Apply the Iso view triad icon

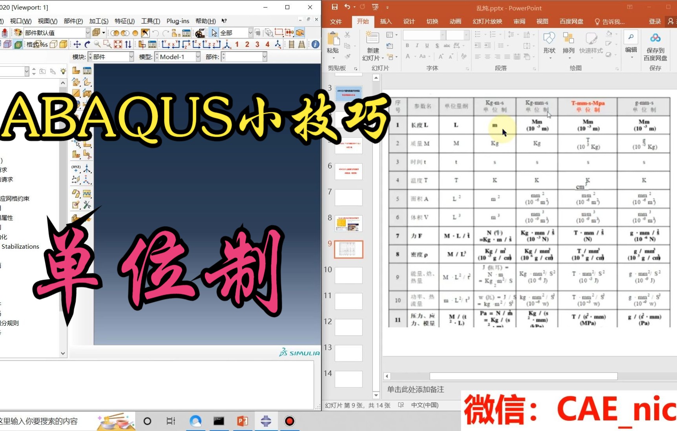[x=227, y=44]
